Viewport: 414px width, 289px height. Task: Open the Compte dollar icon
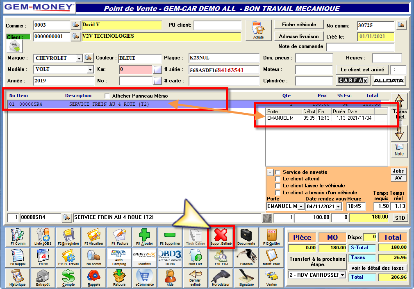point(68,278)
